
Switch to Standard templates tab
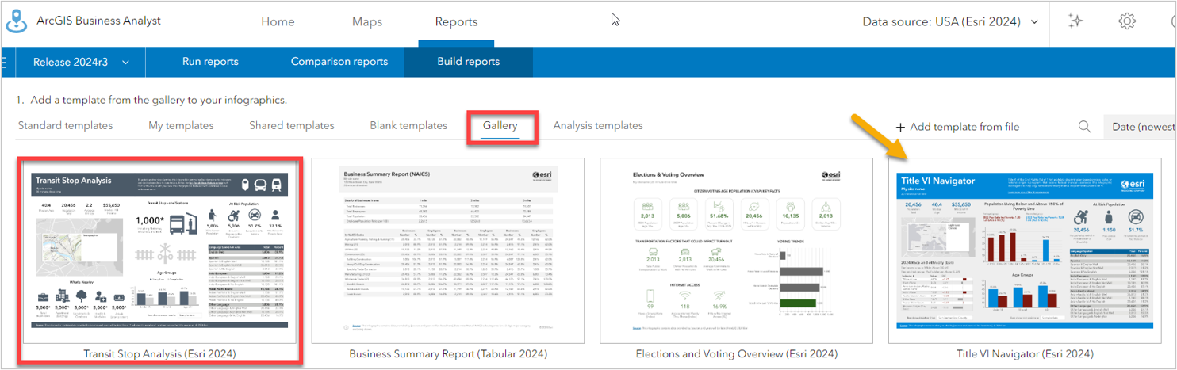(65, 125)
